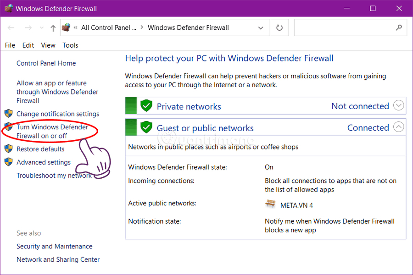The image size is (413, 275).
Task: Click the green checkmark shield for Guest or public networks
Action: [x=146, y=127]
